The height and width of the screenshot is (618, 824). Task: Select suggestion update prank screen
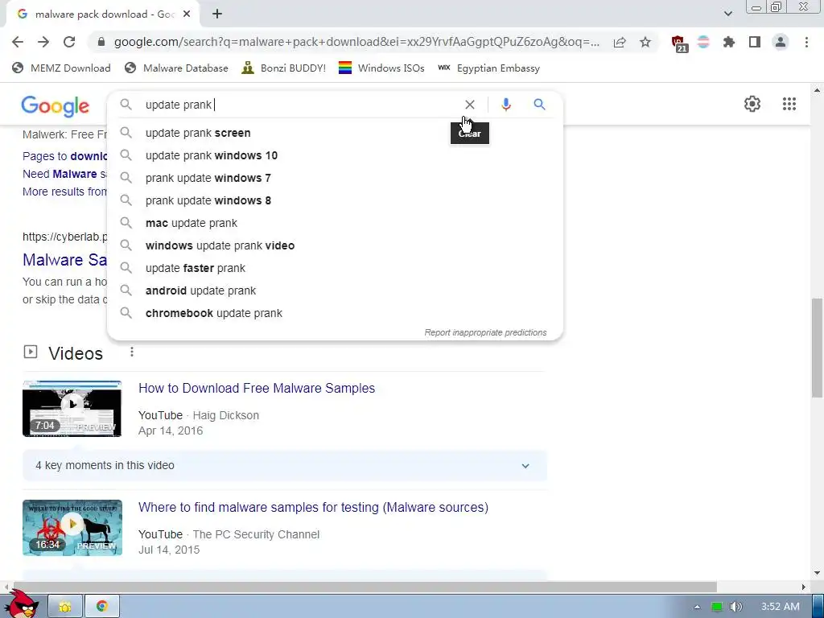pos(335,133)
